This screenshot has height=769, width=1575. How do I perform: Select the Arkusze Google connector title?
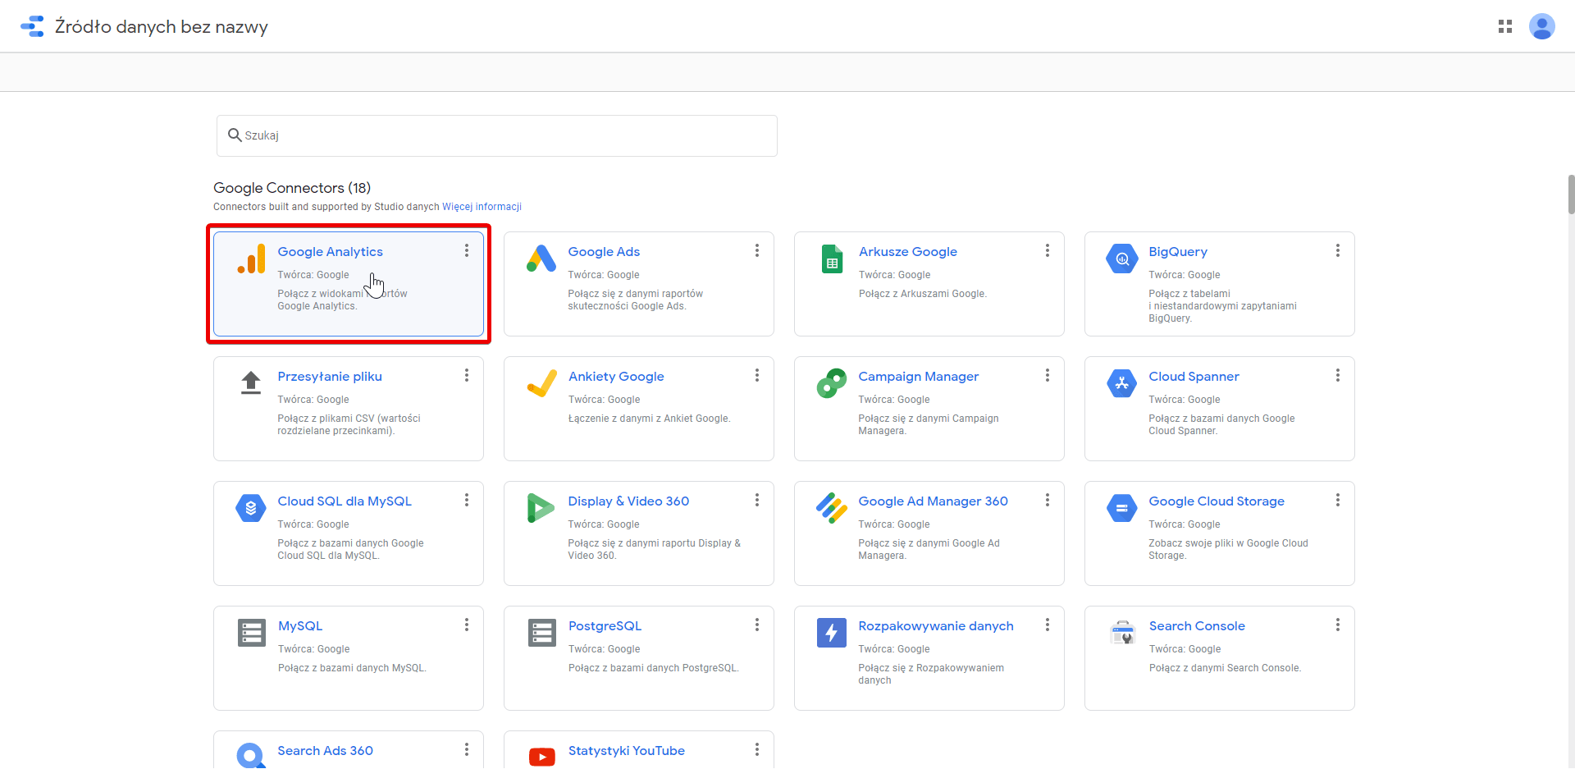(x=908, y=252)
